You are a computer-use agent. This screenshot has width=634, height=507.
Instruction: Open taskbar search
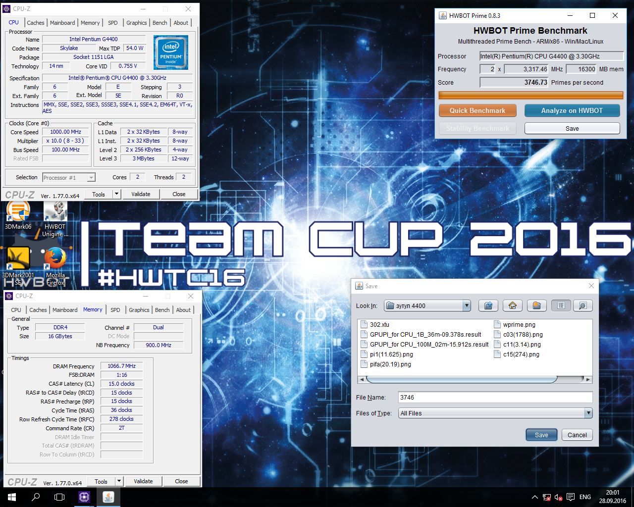(36, 497)
